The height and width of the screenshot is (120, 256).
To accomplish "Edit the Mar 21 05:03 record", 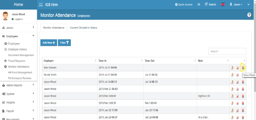I will click(x=232, y=89).
